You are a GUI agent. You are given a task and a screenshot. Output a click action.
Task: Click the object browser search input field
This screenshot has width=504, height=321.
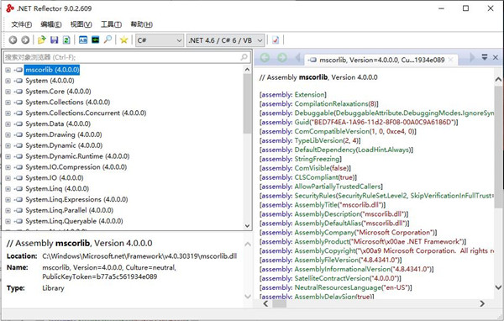click(127, 57)
